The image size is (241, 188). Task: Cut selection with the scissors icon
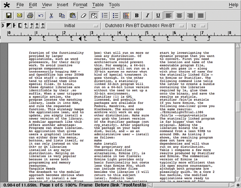tap(51, 16)
